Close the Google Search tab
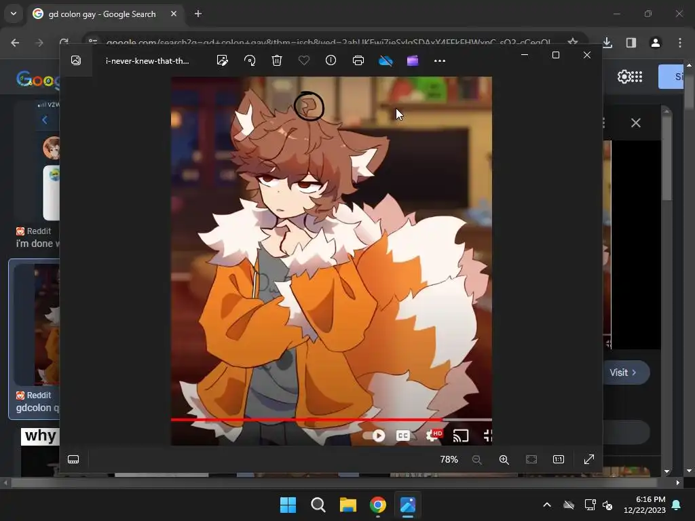This screenshot has height=521, width=695. (174, 14)
